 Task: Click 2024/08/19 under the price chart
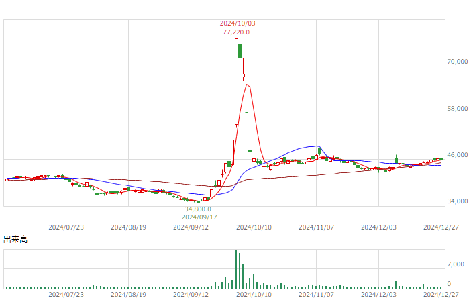coord(129,227)
